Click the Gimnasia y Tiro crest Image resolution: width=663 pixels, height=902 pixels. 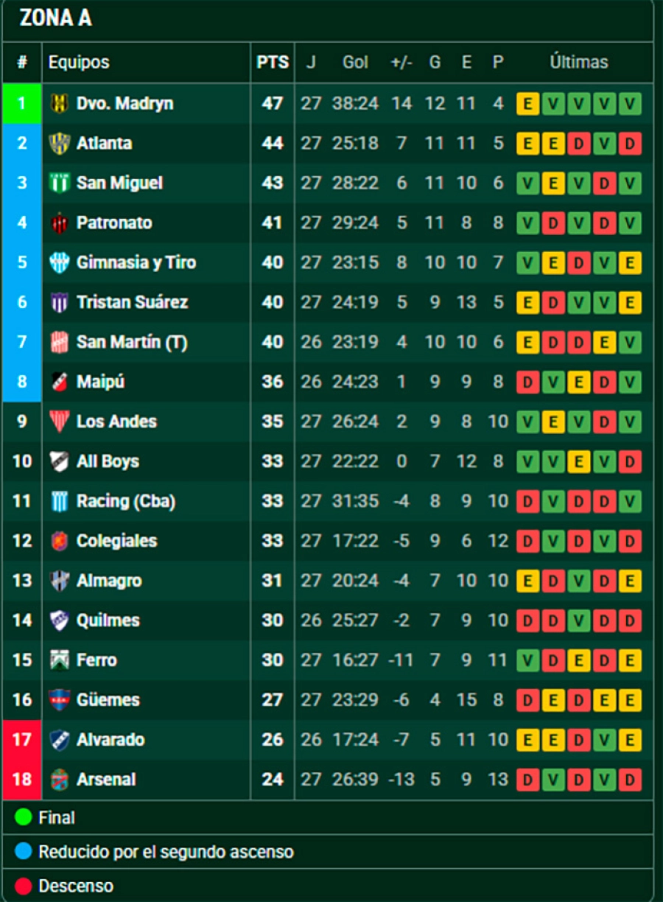(59, 262)
